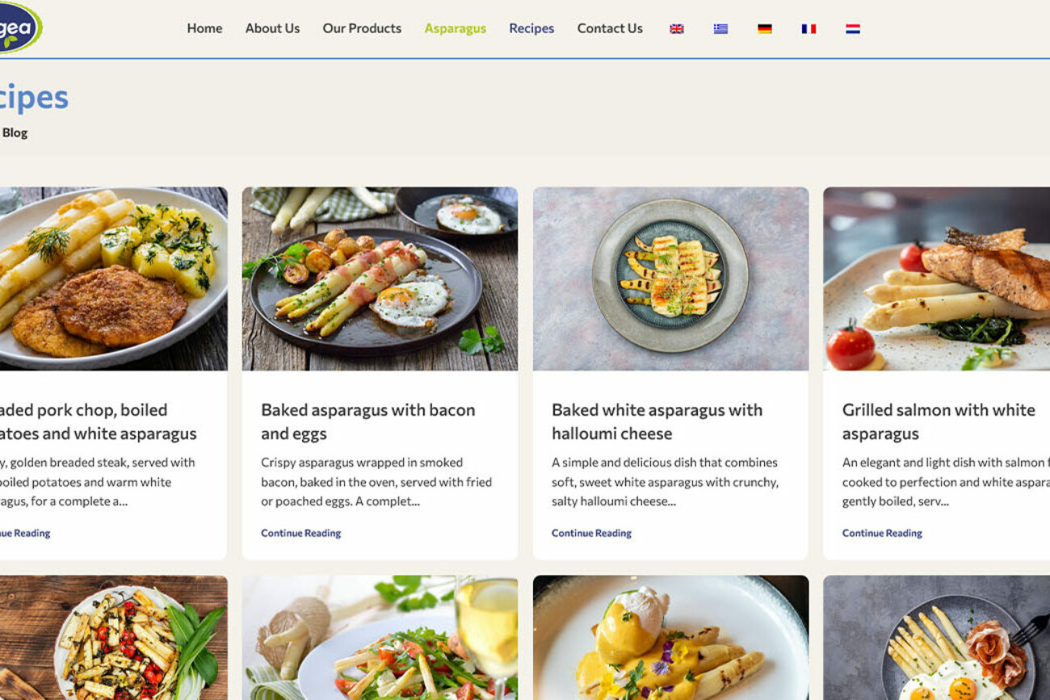Click the breaded pork chop dish photo

pyautogui.click(x=113, y=279)
